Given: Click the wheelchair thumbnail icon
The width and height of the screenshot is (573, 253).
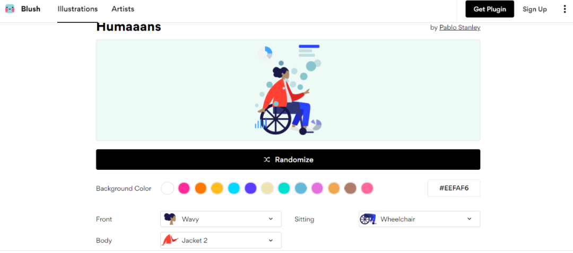Looking at the screenshot, I should tap(368, 219).
